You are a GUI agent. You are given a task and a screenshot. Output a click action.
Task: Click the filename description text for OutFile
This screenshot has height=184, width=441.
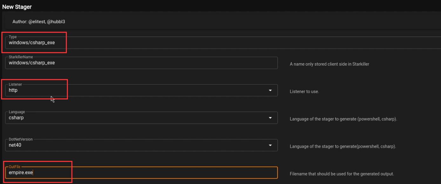[341, 174]
